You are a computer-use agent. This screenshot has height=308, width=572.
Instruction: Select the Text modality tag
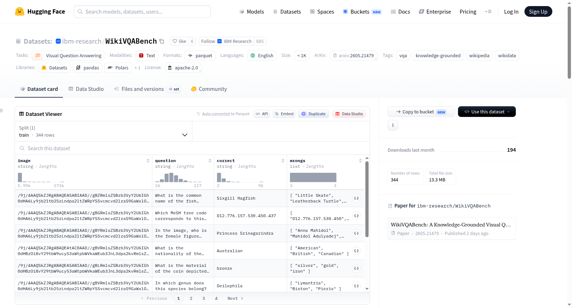point(147,55)
